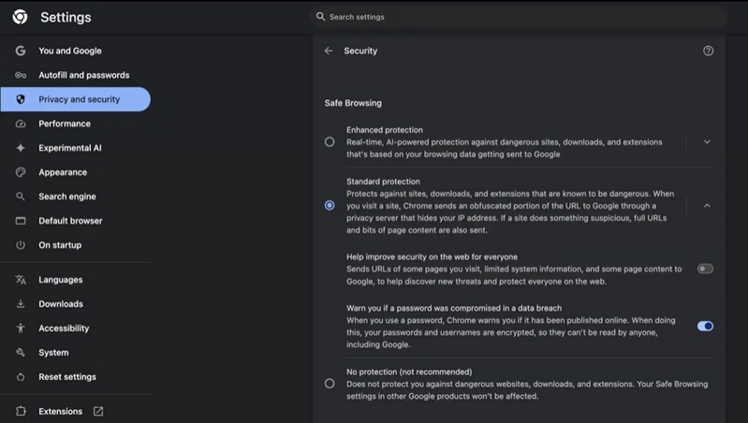Click the Autofill and passwords key icon
The image size is (748, 423).
click(21, 75)
